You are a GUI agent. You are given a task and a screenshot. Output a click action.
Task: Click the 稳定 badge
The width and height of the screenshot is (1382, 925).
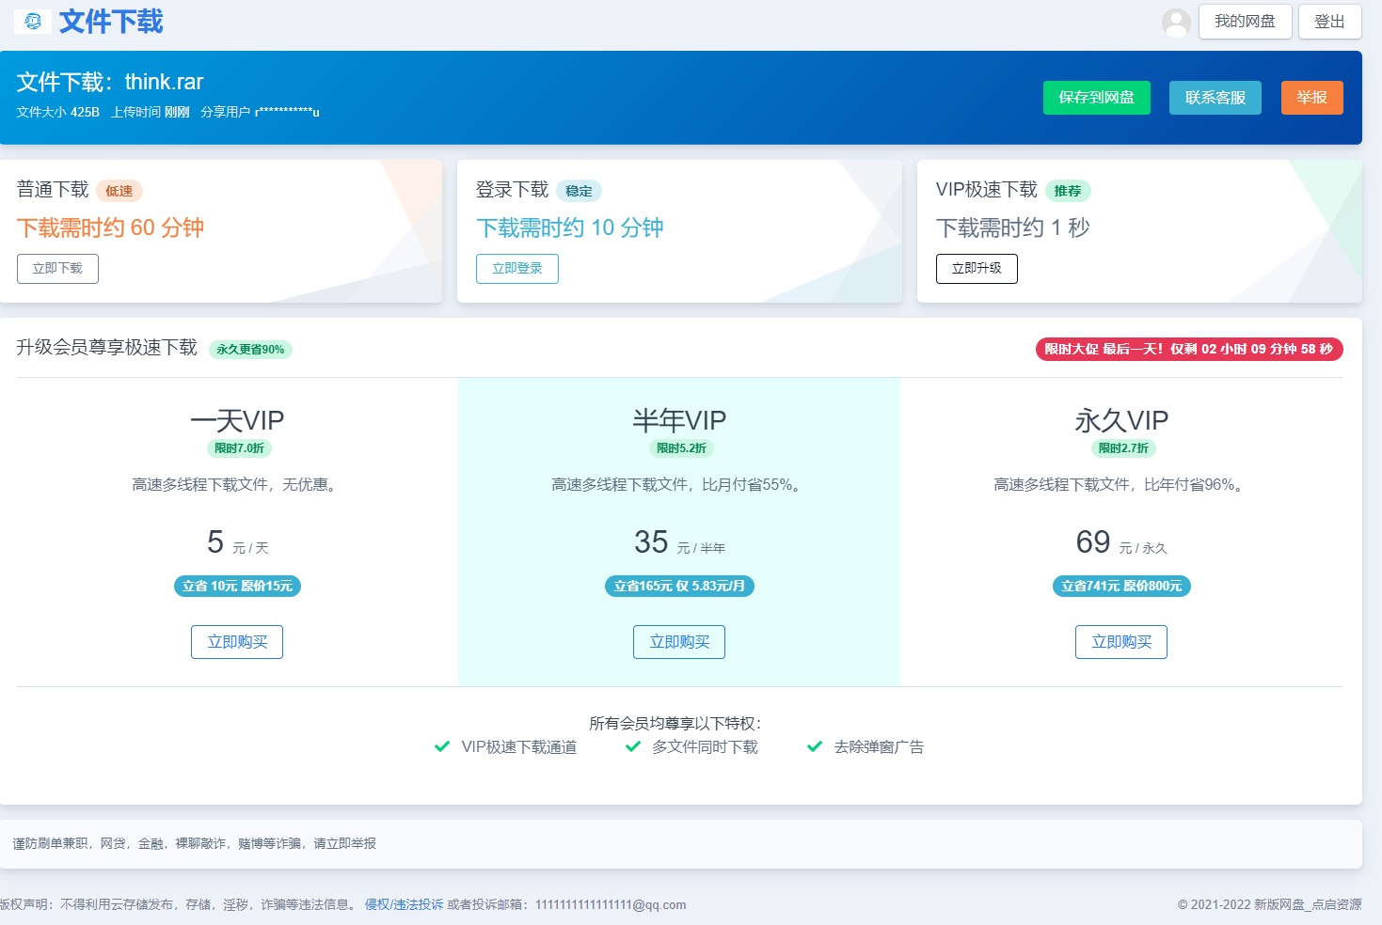(579, 191)
